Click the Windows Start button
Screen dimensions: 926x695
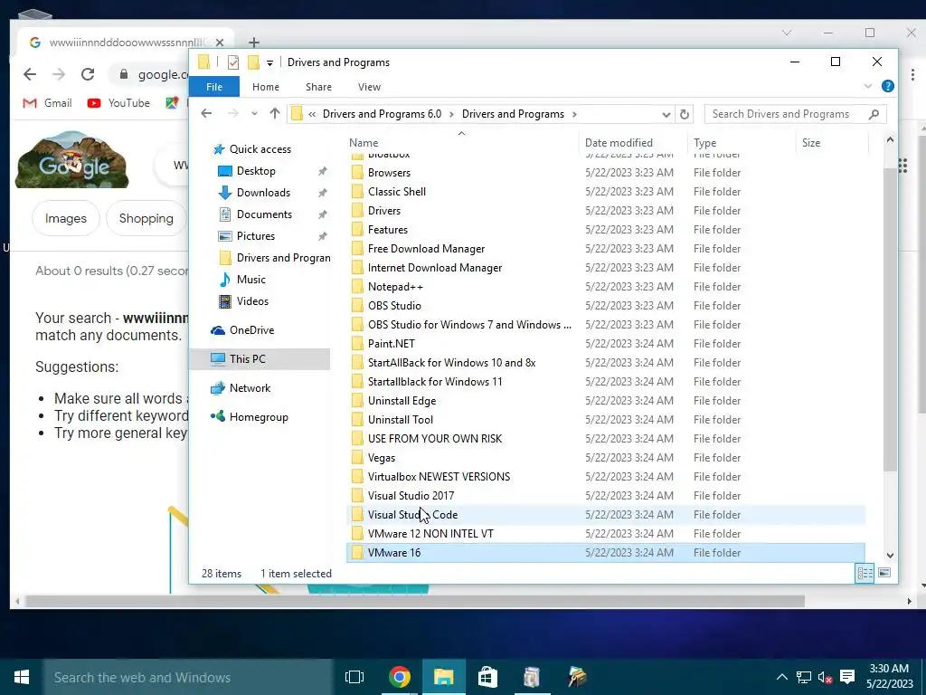tap(22, 677)
